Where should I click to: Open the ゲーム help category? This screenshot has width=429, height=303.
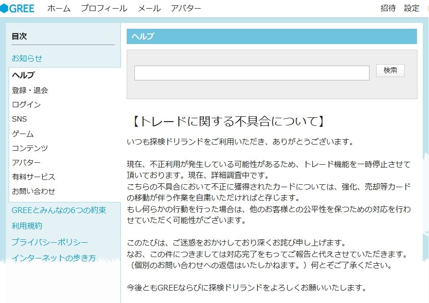point(23,134)
